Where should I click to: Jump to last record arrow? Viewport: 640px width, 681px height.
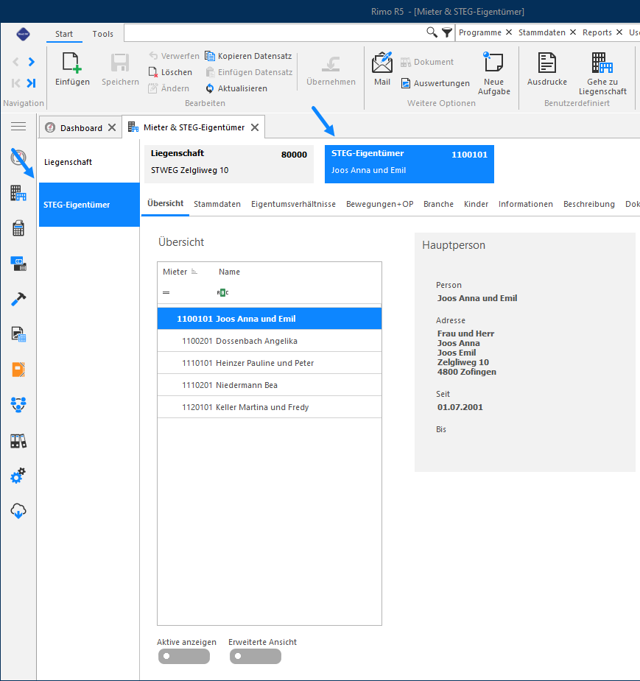[31, 83]
